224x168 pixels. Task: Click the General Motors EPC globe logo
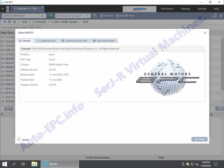(168, 78)
